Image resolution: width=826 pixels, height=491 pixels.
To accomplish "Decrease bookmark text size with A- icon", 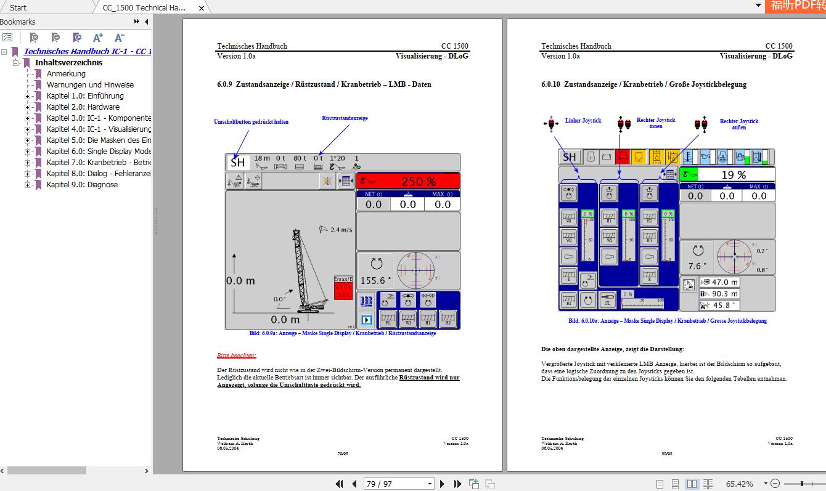I will pyautogui.click(x=118, y=38).
